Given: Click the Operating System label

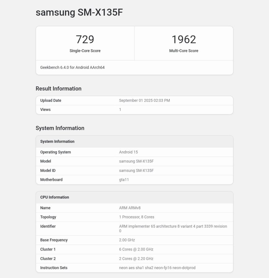Looking at the screenshot, I should click(56, 152).
